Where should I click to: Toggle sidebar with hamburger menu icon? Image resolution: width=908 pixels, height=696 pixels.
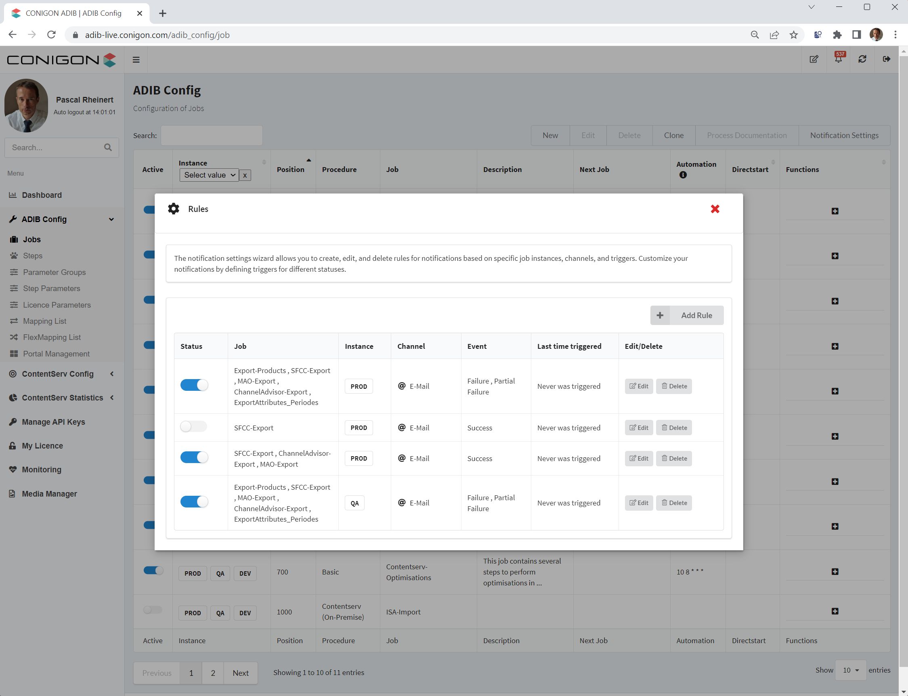click(136, 60)
